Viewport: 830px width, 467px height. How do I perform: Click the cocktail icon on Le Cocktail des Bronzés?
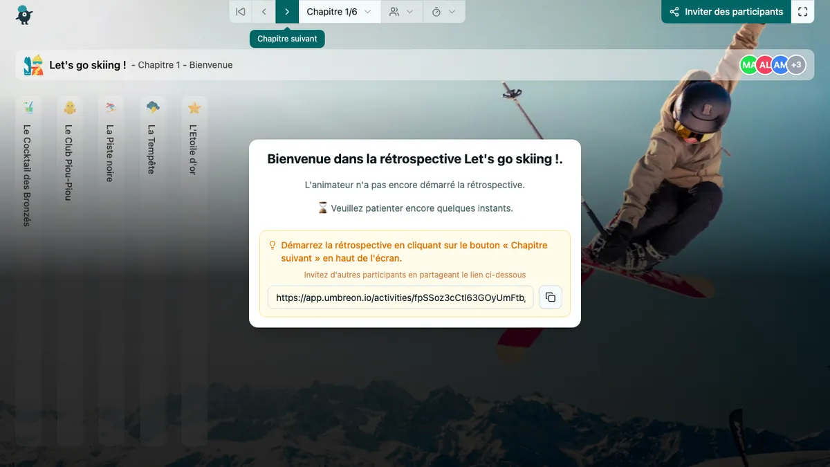point(28,107)
